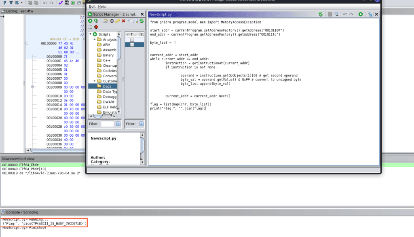Click the grey save icon in script editor
414x237 pixels.
click(330, 14)
